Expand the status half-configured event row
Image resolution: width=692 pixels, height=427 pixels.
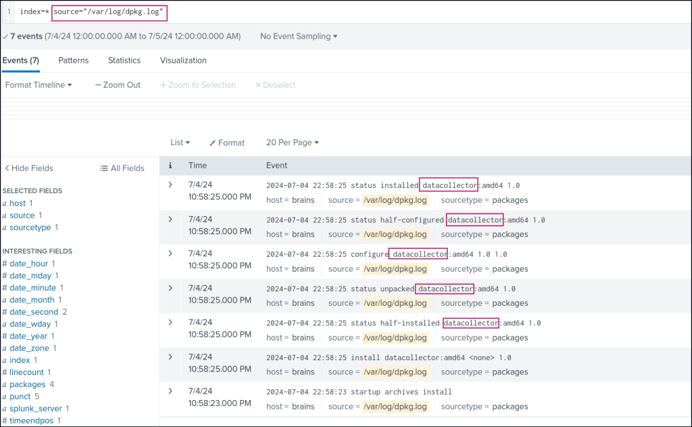(x=170, y=219)
